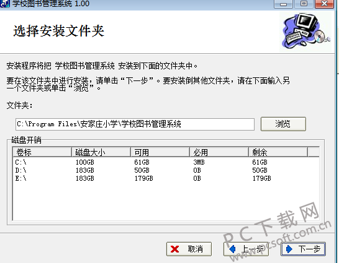Click the 0B required cell for E drive

pyautogui.click(x=197, y=178)
